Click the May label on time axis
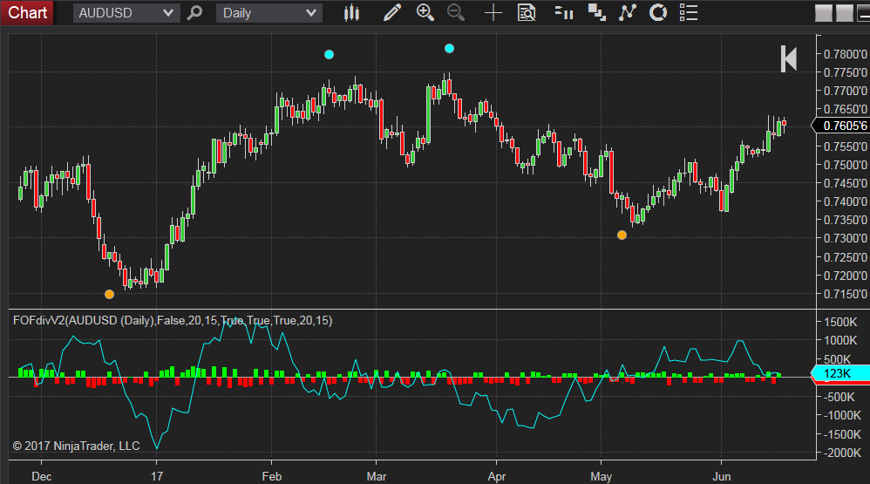 coord(601,476)
